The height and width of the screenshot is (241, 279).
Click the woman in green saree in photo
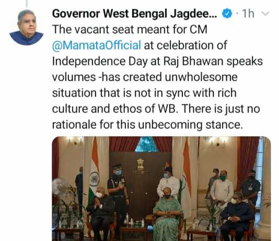point(167,214)
